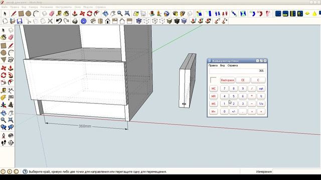Click the 368mm dimension label
The width and height of the screenshot is (321, 180).
tap(85, 126)
